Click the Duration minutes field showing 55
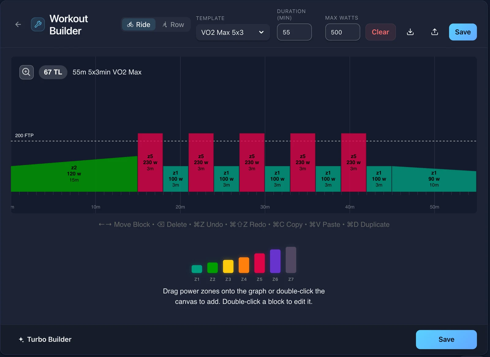Screen dimensions: 490x357 click(x=294, y=32)
